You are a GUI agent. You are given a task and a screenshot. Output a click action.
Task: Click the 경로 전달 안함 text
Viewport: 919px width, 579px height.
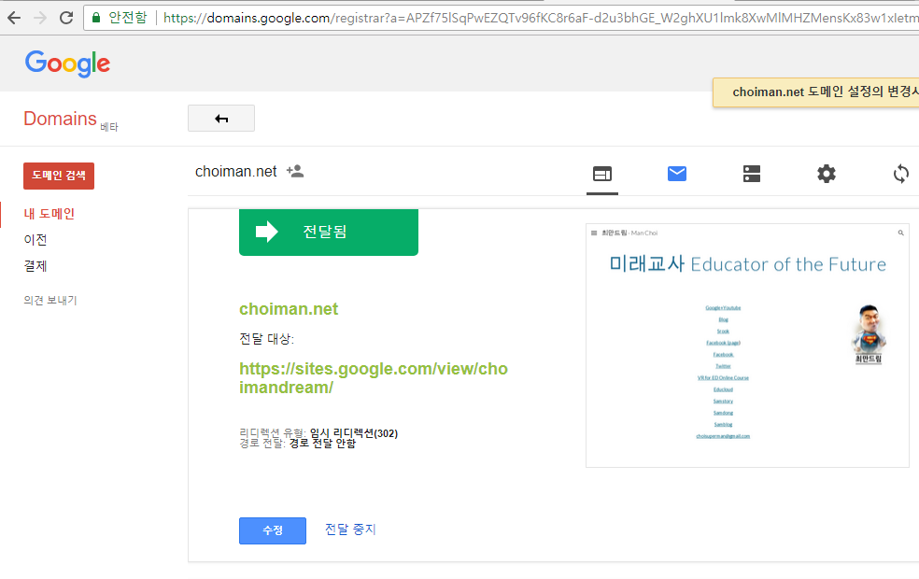coord(322,444)
